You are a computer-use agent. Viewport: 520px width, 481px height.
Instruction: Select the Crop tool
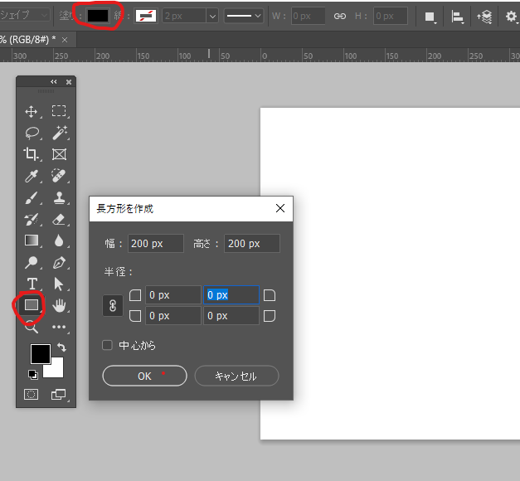[x=32, y=154]
